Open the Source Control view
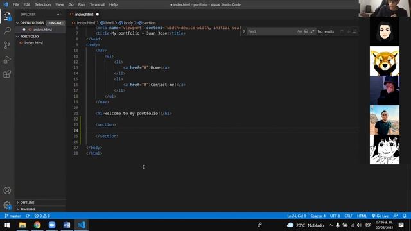Viewport: 411px width, 231px height. [7, 45]
